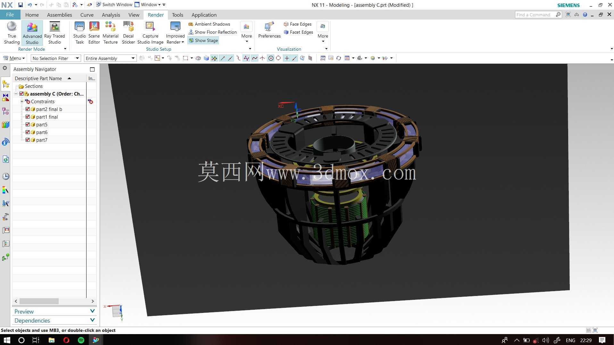Toggle Ambient Shadows

pyautogui.click(x=209, y=24)
